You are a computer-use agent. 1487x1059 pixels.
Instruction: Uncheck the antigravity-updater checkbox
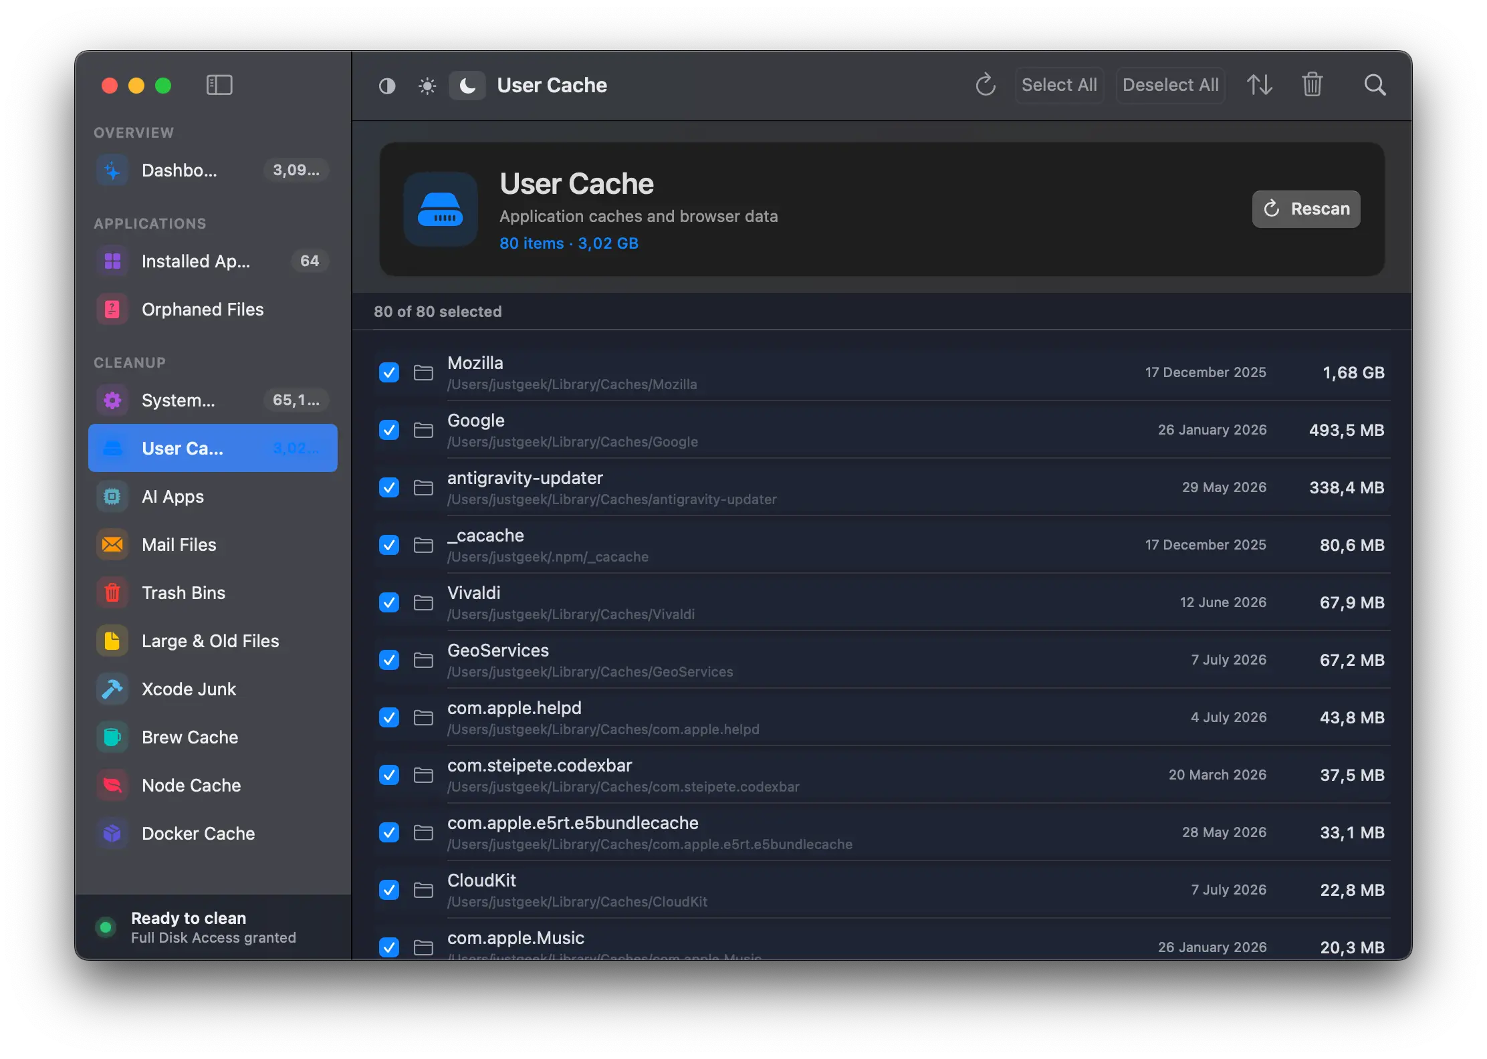tap(389, 487)
